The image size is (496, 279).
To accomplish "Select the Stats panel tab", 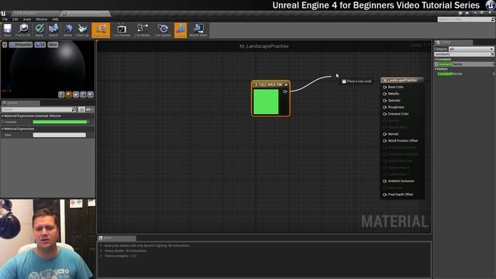I will [117, 238].
